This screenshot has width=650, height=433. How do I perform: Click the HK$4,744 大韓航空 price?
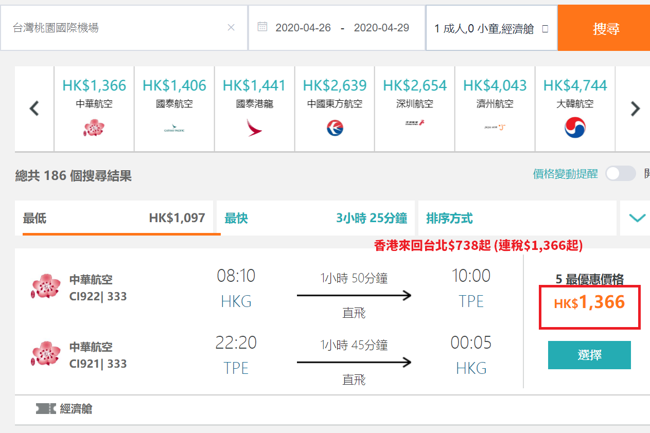[x=575, y=85]
